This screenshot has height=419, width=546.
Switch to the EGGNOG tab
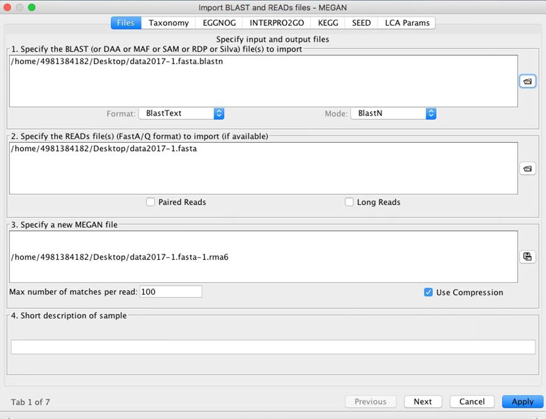point(220,23)
